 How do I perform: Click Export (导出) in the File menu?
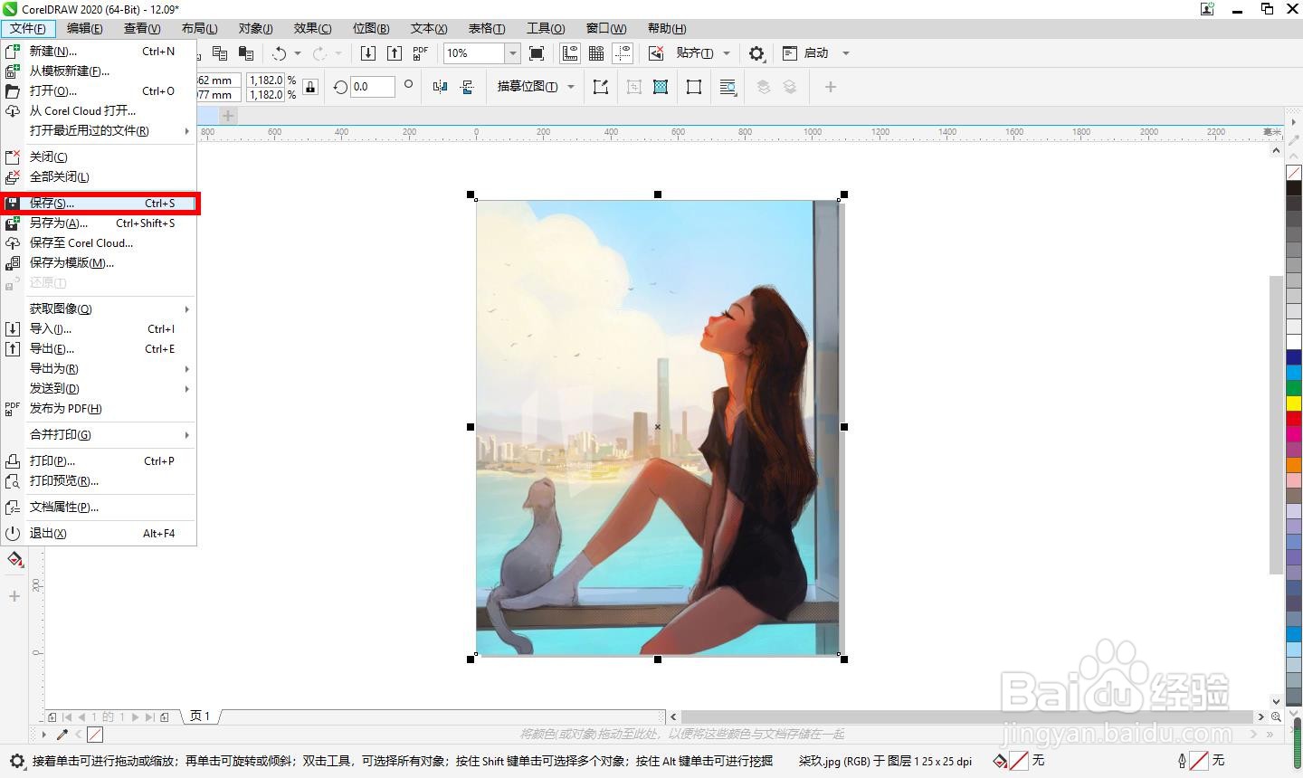pyautogui.click(x=100, y=349)
